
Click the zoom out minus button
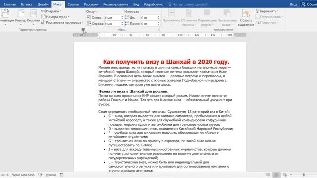(291, 175)
